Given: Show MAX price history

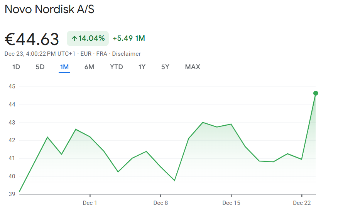Looking at the screenshot, I should [x=193, y=67].
